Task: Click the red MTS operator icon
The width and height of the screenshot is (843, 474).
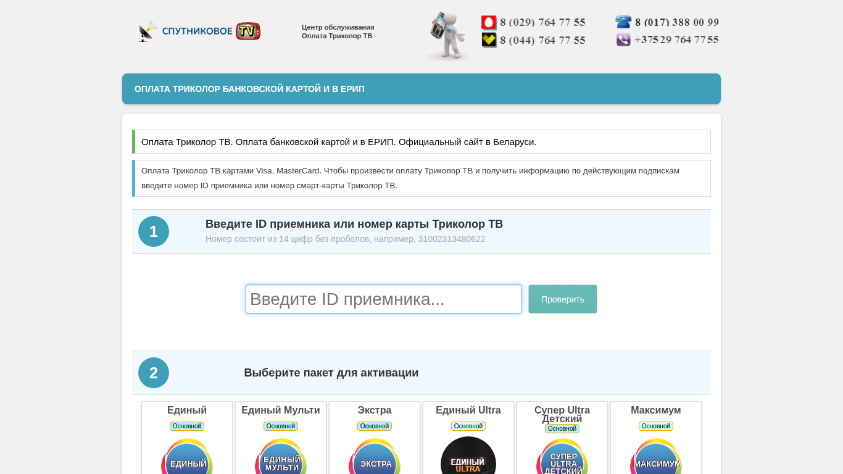Action: pos(489,23)
